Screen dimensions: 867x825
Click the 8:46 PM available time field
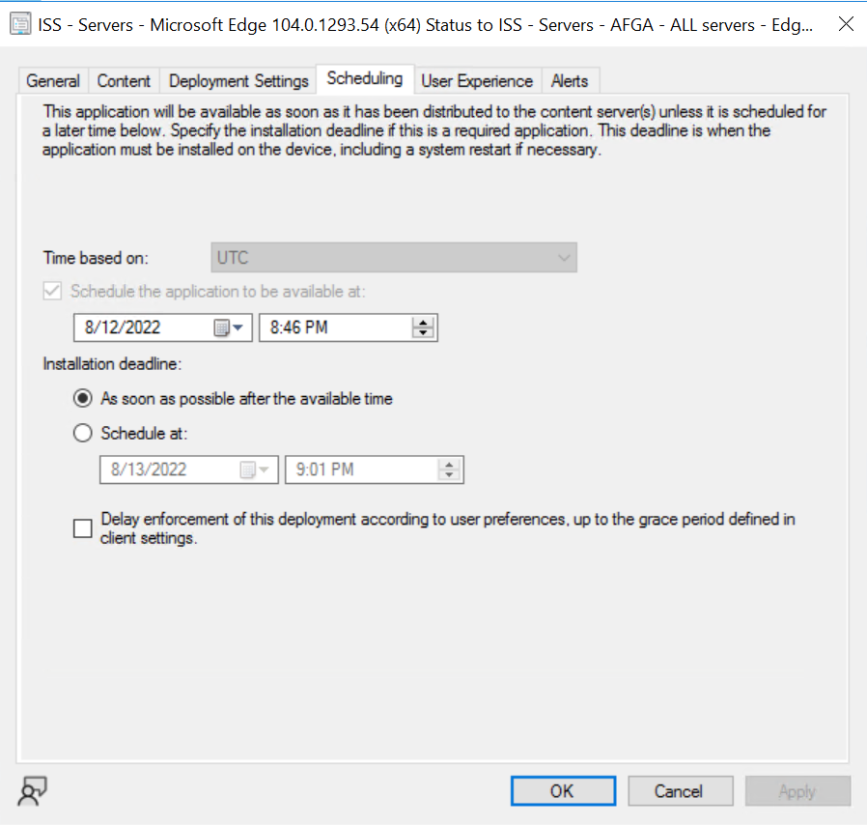[x=349, y=327]
